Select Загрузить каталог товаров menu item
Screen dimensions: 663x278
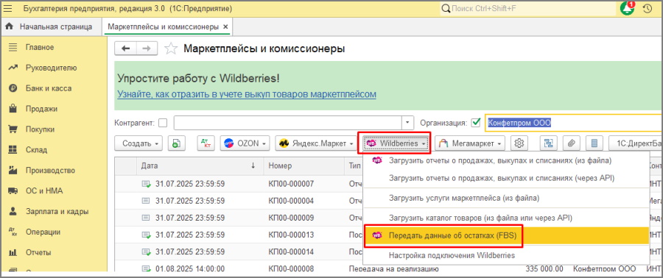pos(505,218)
